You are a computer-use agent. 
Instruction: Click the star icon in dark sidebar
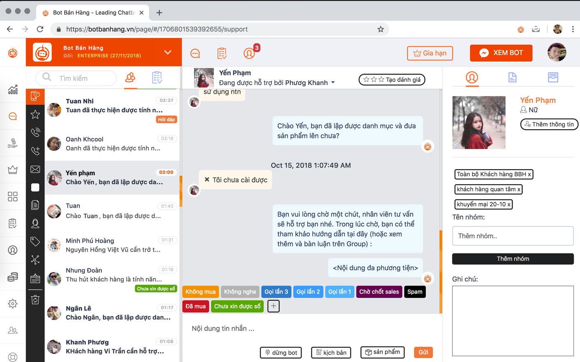pyautogui.click(x=35, y=114)
